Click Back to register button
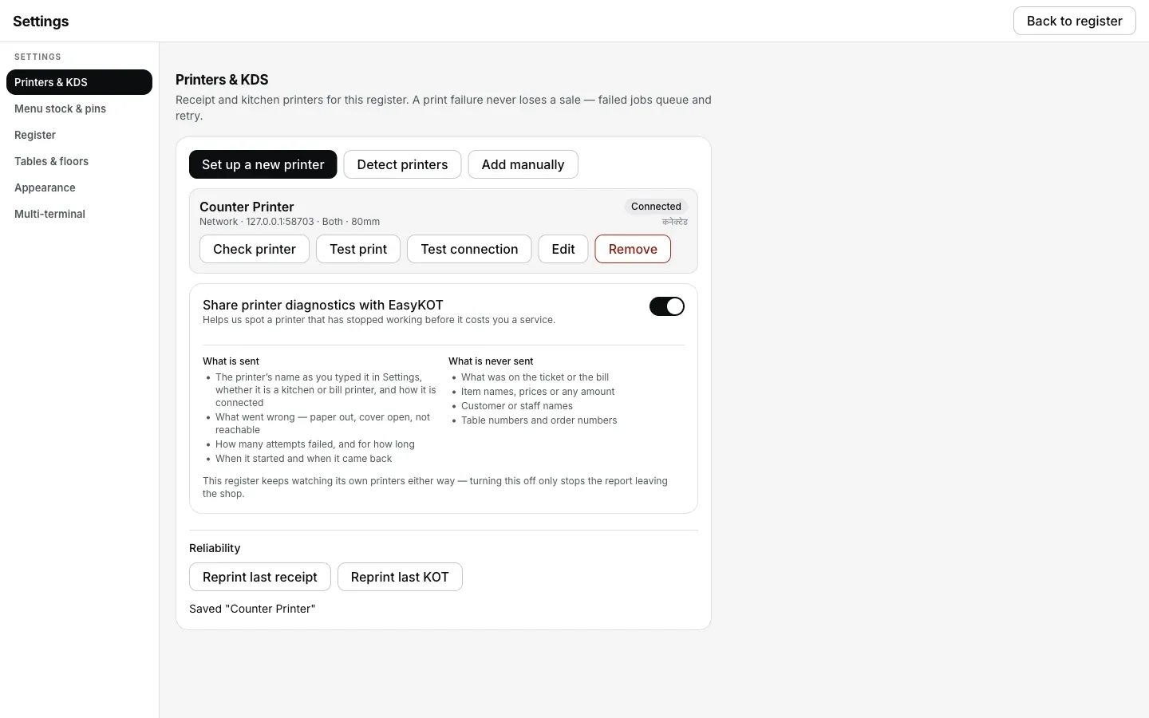This screenshot has width=1149, height=718. pos(1074,21)
